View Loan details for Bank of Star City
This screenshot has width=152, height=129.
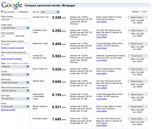click(102, 73)
